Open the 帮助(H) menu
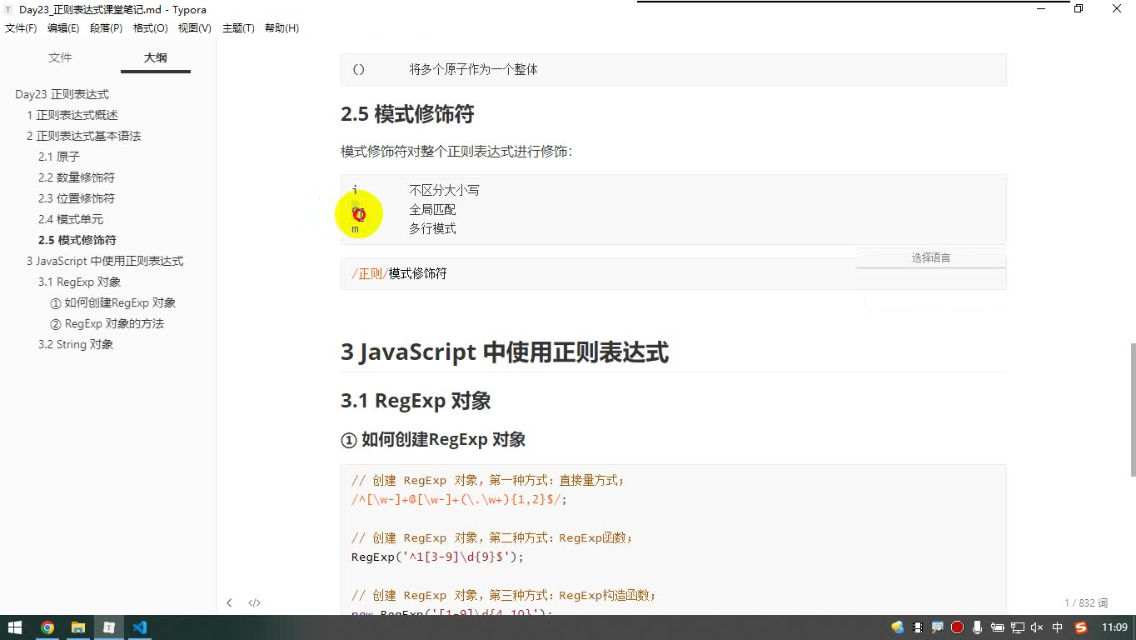Image resolution: width=1136 pixels, height=640 pixels. (282, 28)
